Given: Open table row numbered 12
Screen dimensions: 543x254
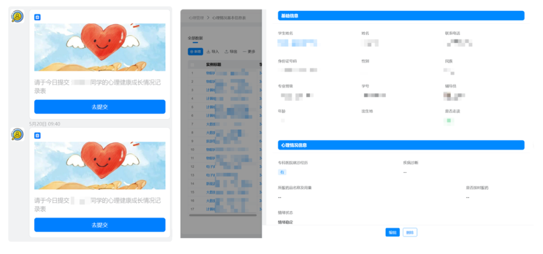Looking at the screenshot, I should (x=225, y=166).
